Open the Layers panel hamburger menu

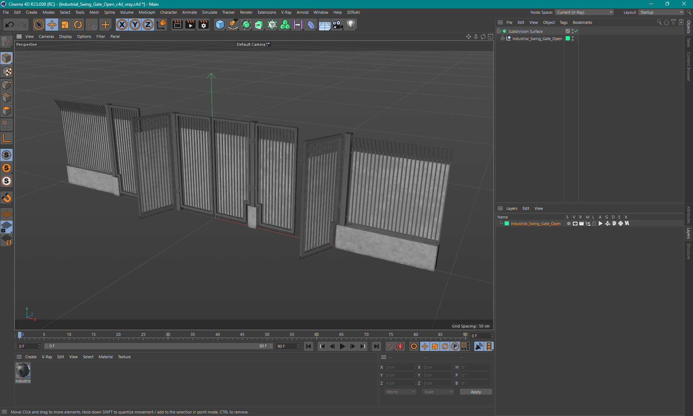[500, 208]
